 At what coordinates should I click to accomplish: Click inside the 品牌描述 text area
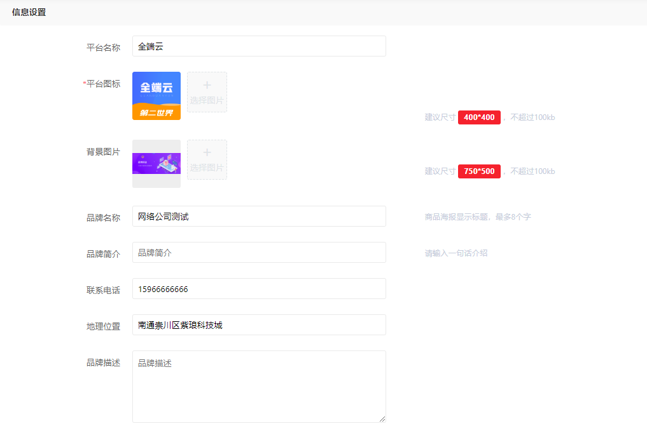(x=259, y=386)
